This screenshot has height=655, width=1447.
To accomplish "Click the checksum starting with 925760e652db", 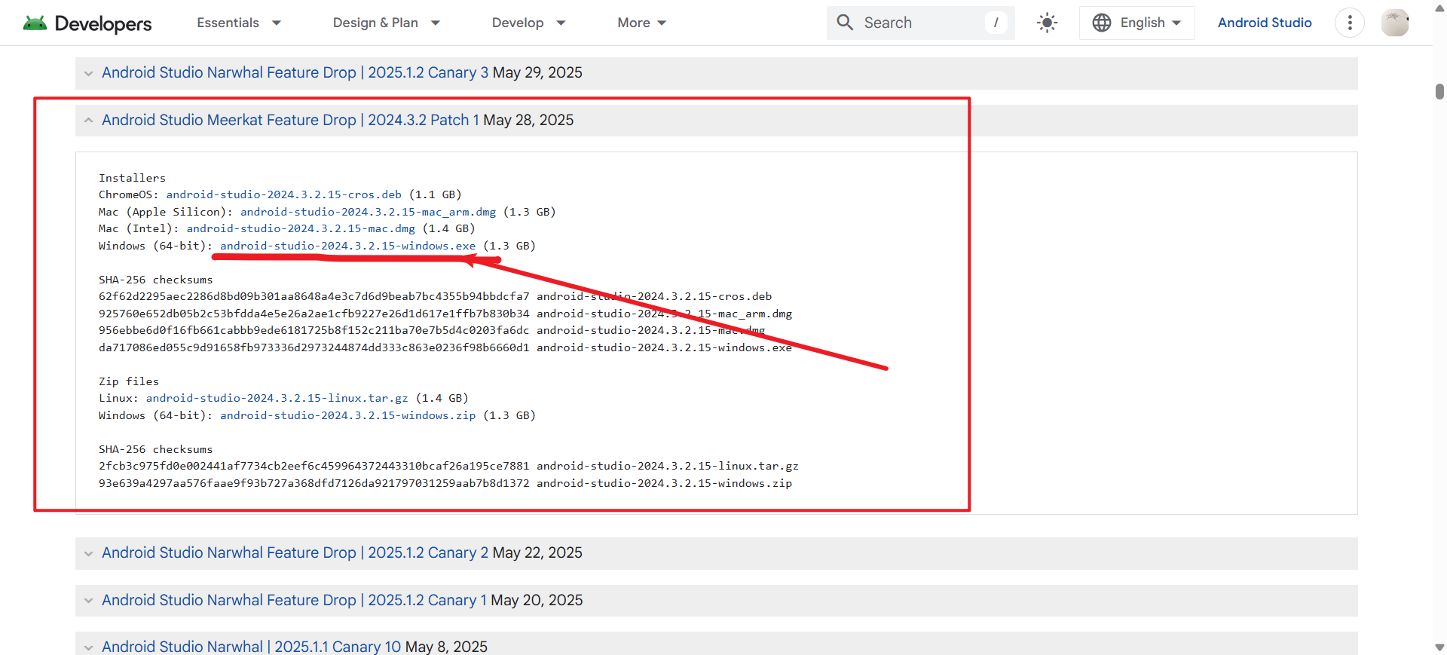I will point(314,314).
